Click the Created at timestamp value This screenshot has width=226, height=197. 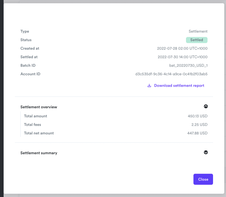coord(182,48)
